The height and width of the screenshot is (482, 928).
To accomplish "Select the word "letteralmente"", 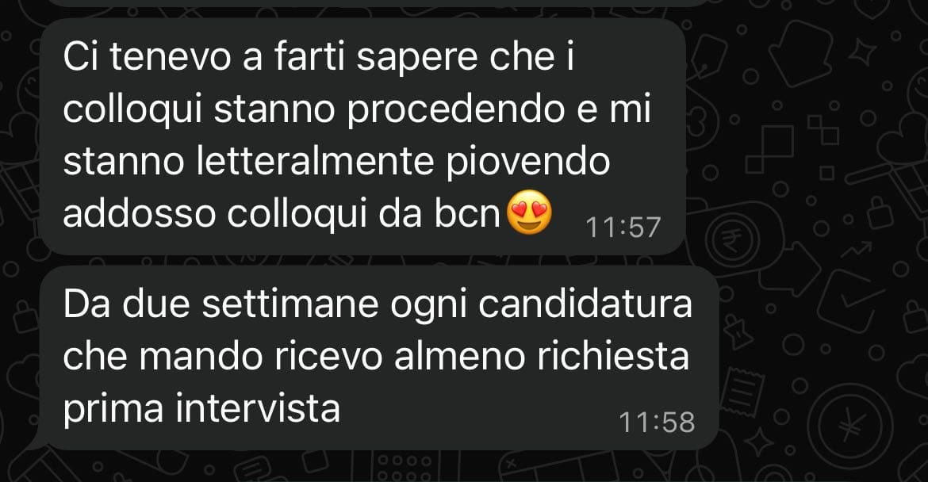I will [x=314, y=162].
